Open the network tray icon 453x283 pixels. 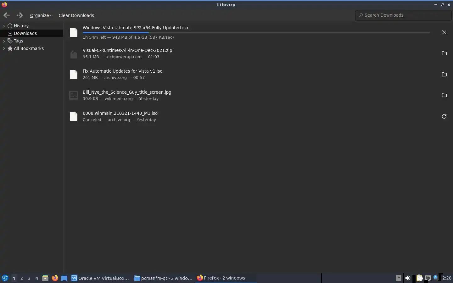point(428,278)
